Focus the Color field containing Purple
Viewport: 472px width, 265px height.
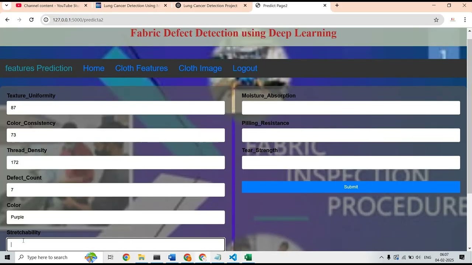click(x=116, y=217)
